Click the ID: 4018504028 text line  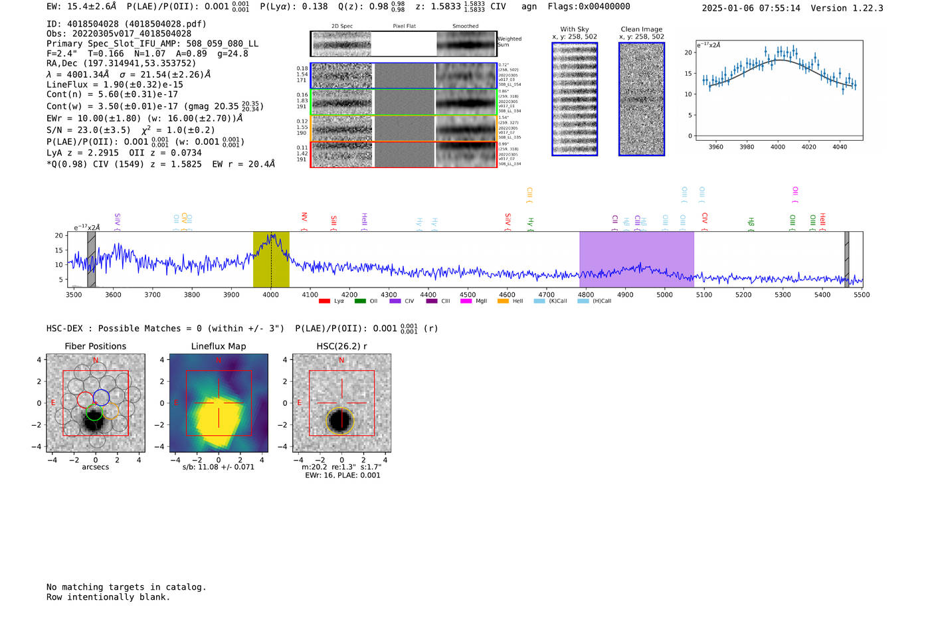[x=126, y=24]
